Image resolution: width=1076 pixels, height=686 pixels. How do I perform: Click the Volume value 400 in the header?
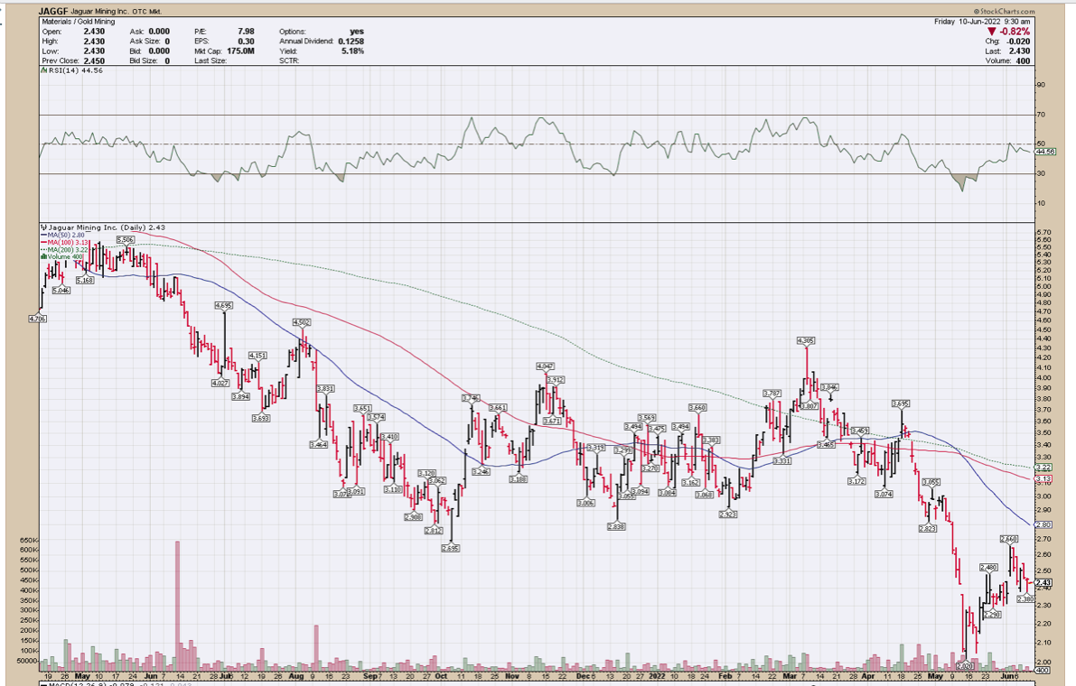click(x=1024, y=61)
